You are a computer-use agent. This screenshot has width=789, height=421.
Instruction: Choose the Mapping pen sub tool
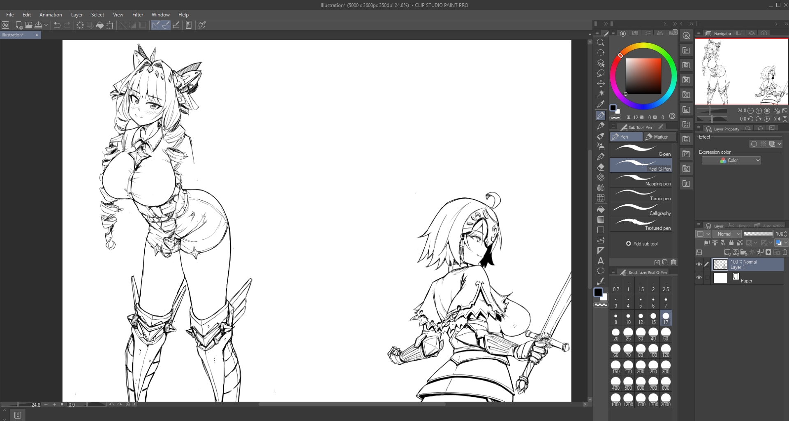641,180
